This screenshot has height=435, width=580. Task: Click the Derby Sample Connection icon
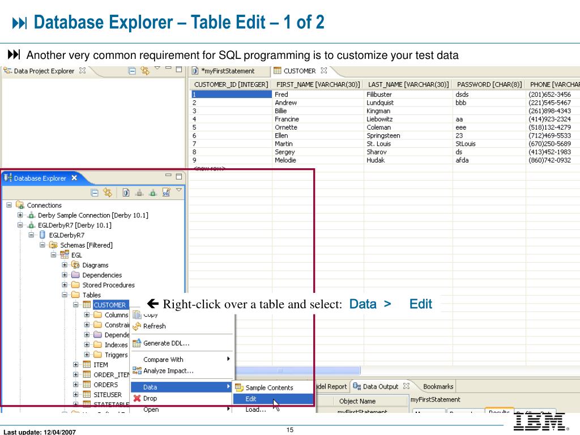point(32,215)
